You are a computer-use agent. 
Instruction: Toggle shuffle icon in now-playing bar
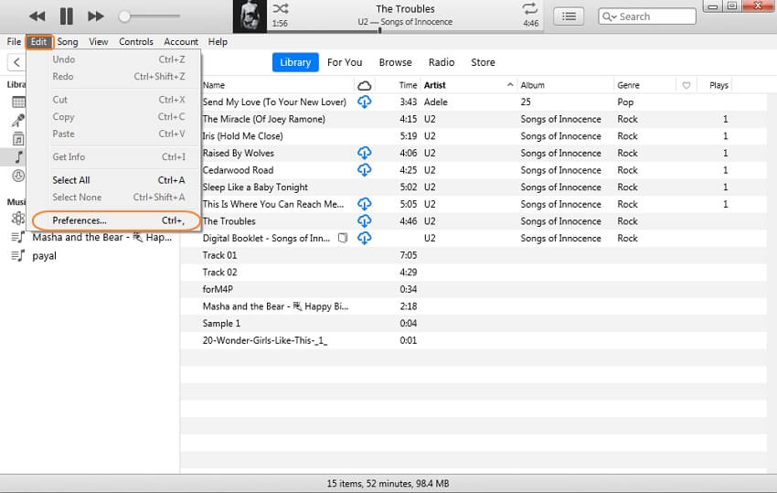click(x=281, y=8)
